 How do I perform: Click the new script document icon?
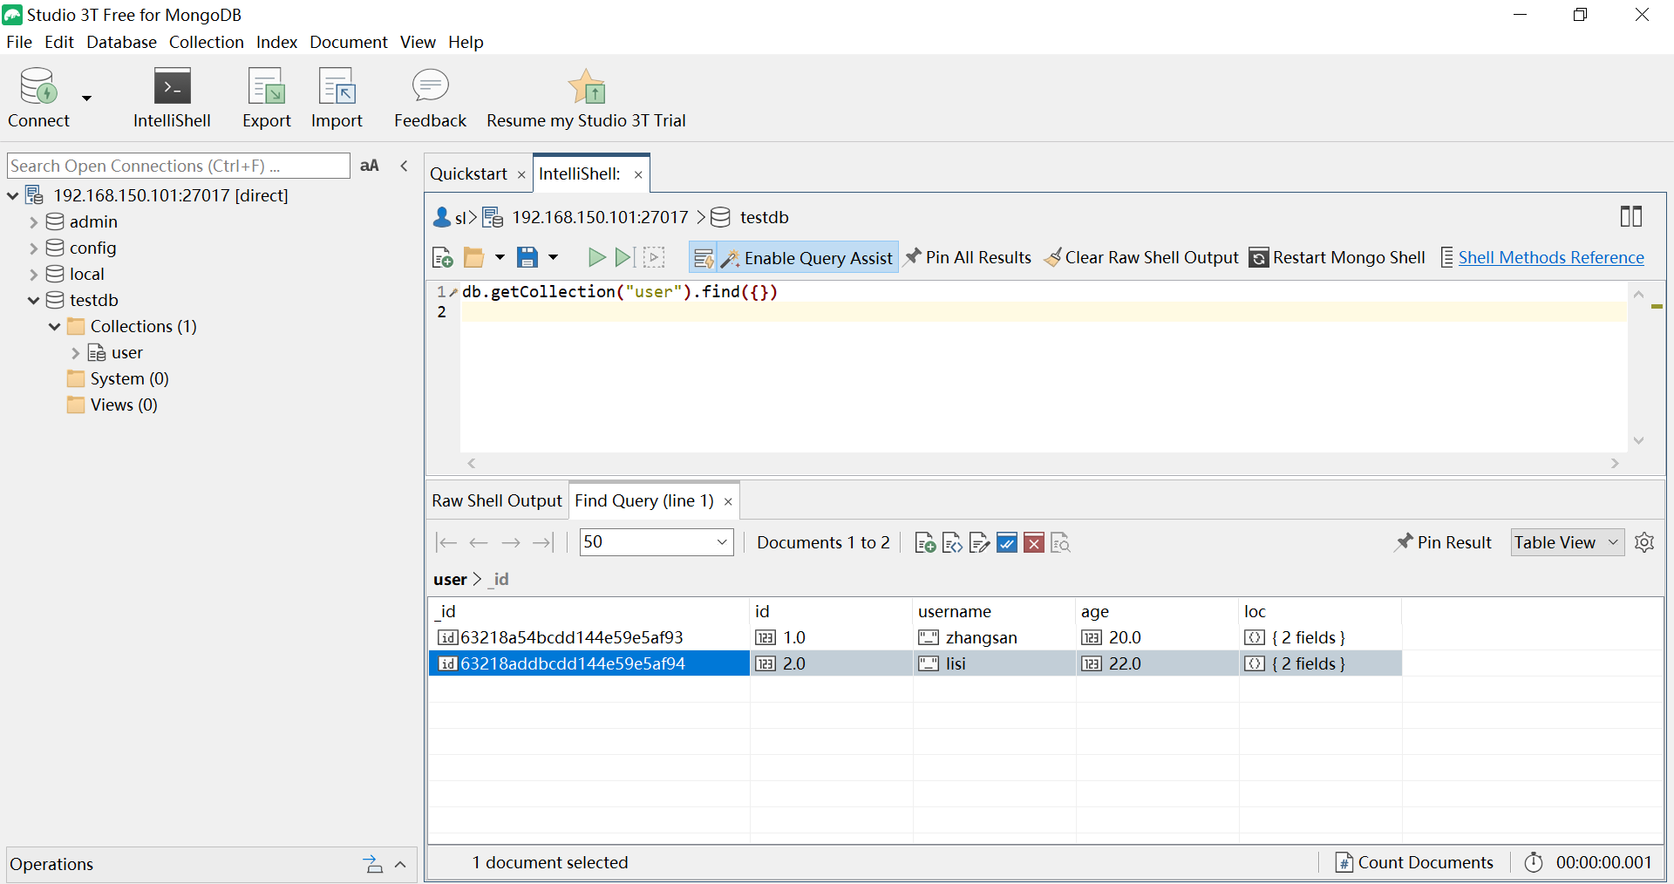443,257
